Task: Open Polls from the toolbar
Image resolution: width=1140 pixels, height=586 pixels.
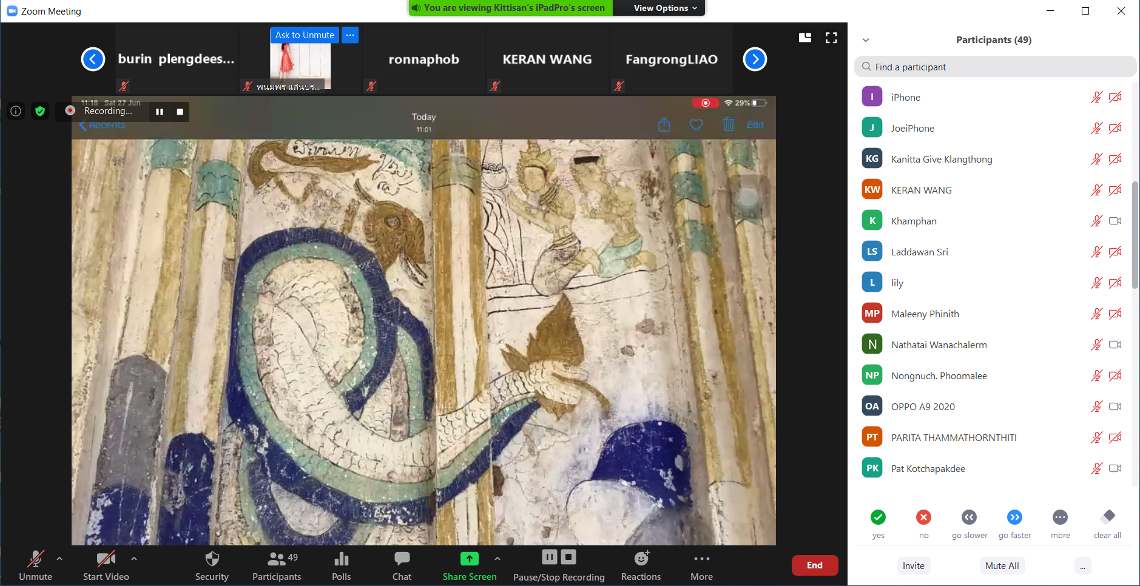Action: point(342,565)
